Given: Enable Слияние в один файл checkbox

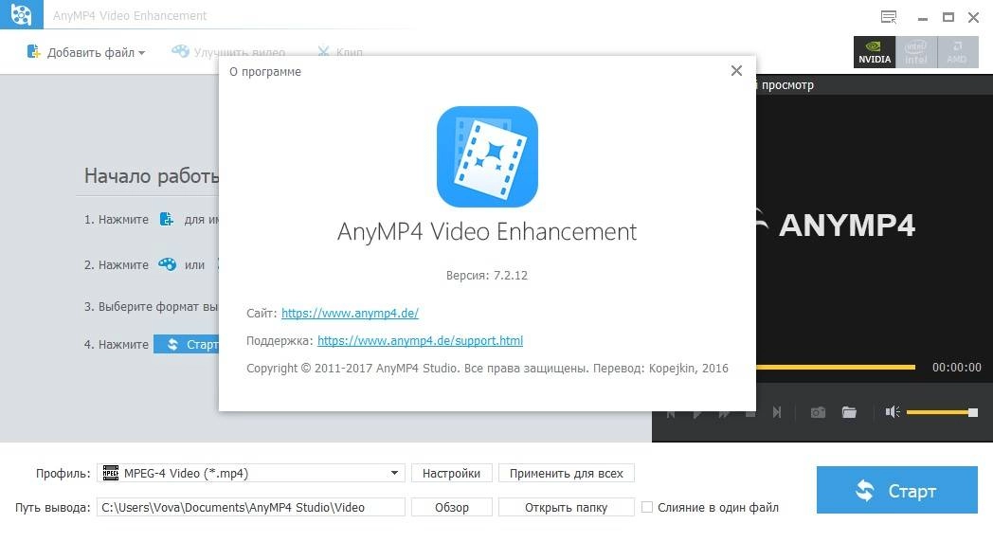Looking at the screenshot, I should pyautogui.click(x=646, y=507).
